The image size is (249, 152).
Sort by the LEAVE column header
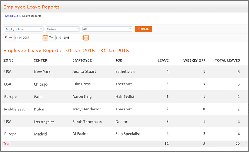click(x=163, y=60)
